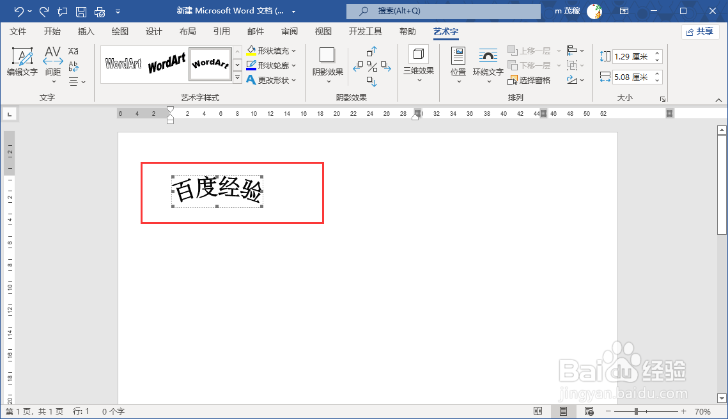Click the 共享 (Share) button

(700, 31)
